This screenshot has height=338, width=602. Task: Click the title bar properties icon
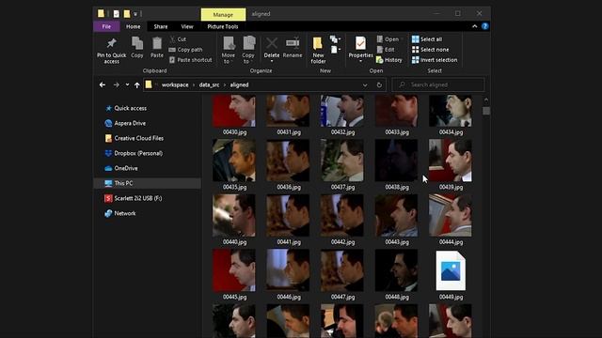pyautogui.click(x=116, y=14)
